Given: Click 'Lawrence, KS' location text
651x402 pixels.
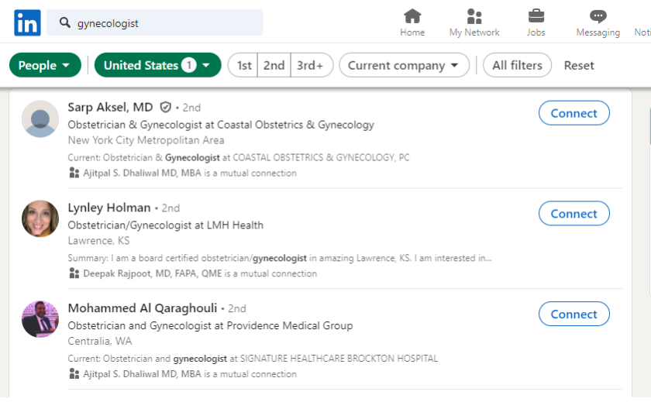Looking at the screenshot, I should coord(98,241).
